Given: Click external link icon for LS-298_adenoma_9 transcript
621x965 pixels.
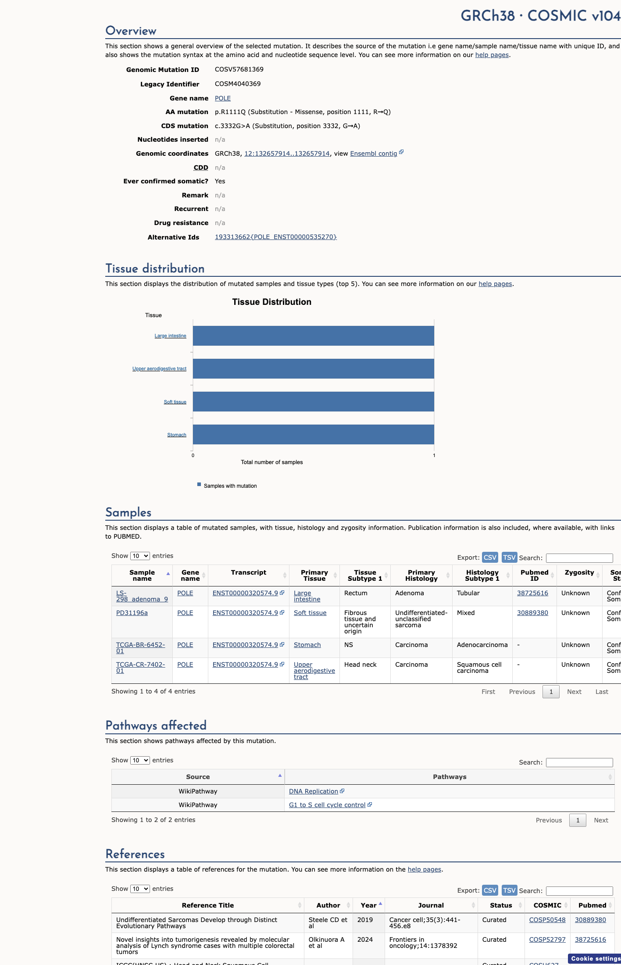Looking at the screenshot, I should coord(282,593).
